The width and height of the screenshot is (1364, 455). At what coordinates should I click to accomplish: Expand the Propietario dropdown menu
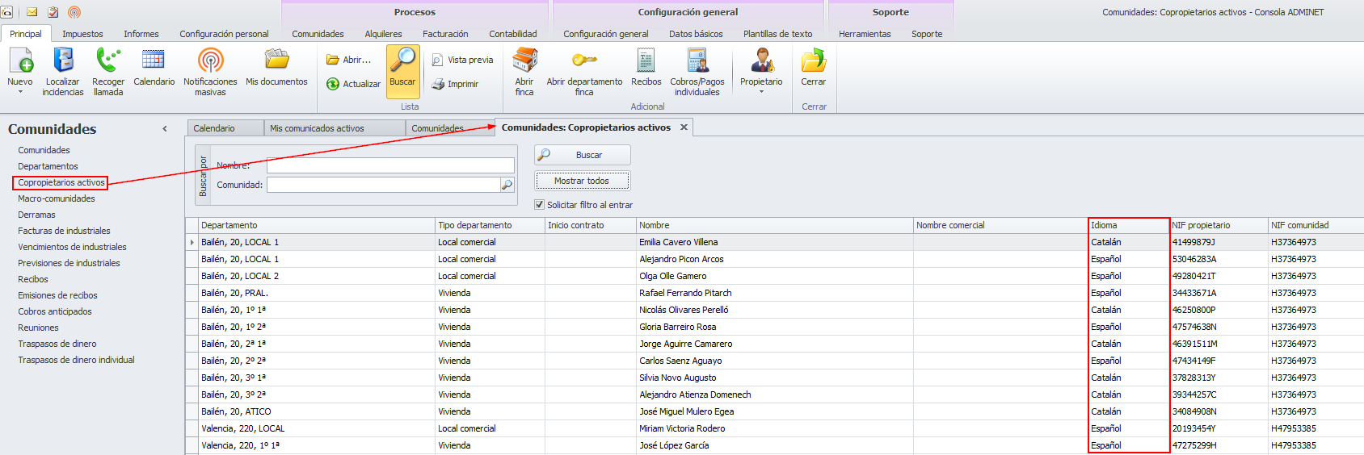pos(761,92)
